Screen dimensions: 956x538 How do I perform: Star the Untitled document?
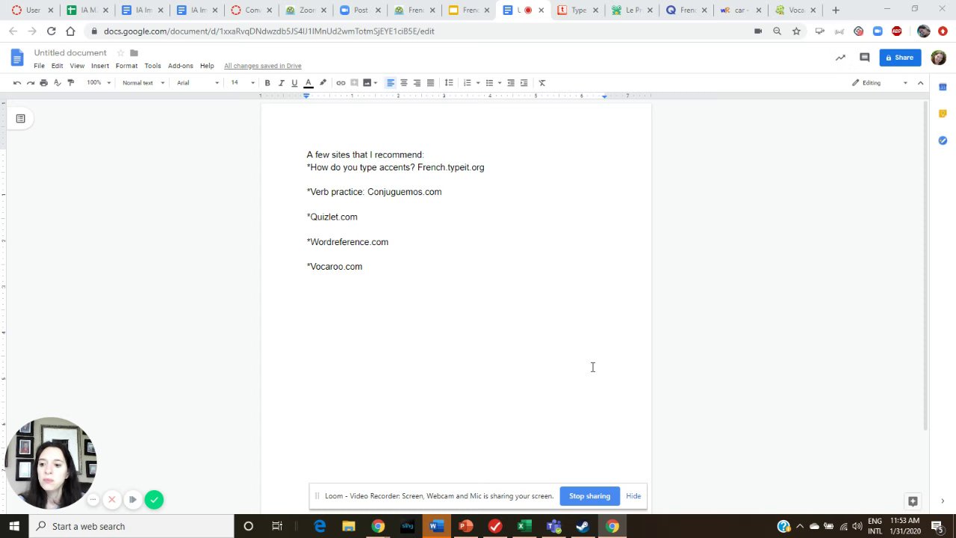click(120, 53)
